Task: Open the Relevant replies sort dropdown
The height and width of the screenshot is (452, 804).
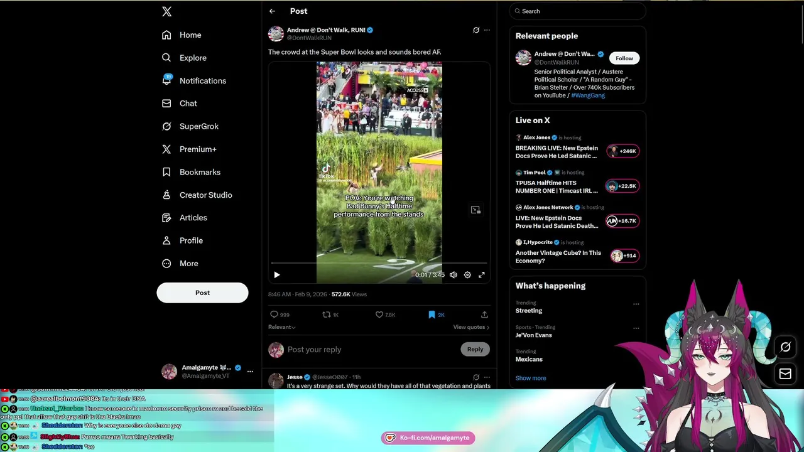Action: 282,327
